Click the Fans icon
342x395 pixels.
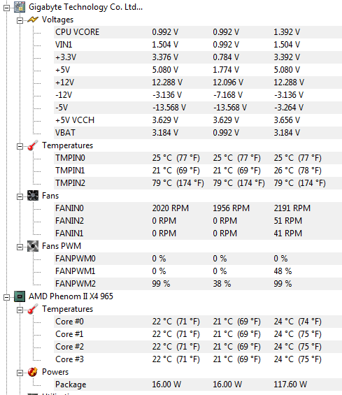(x=33, y=196)
